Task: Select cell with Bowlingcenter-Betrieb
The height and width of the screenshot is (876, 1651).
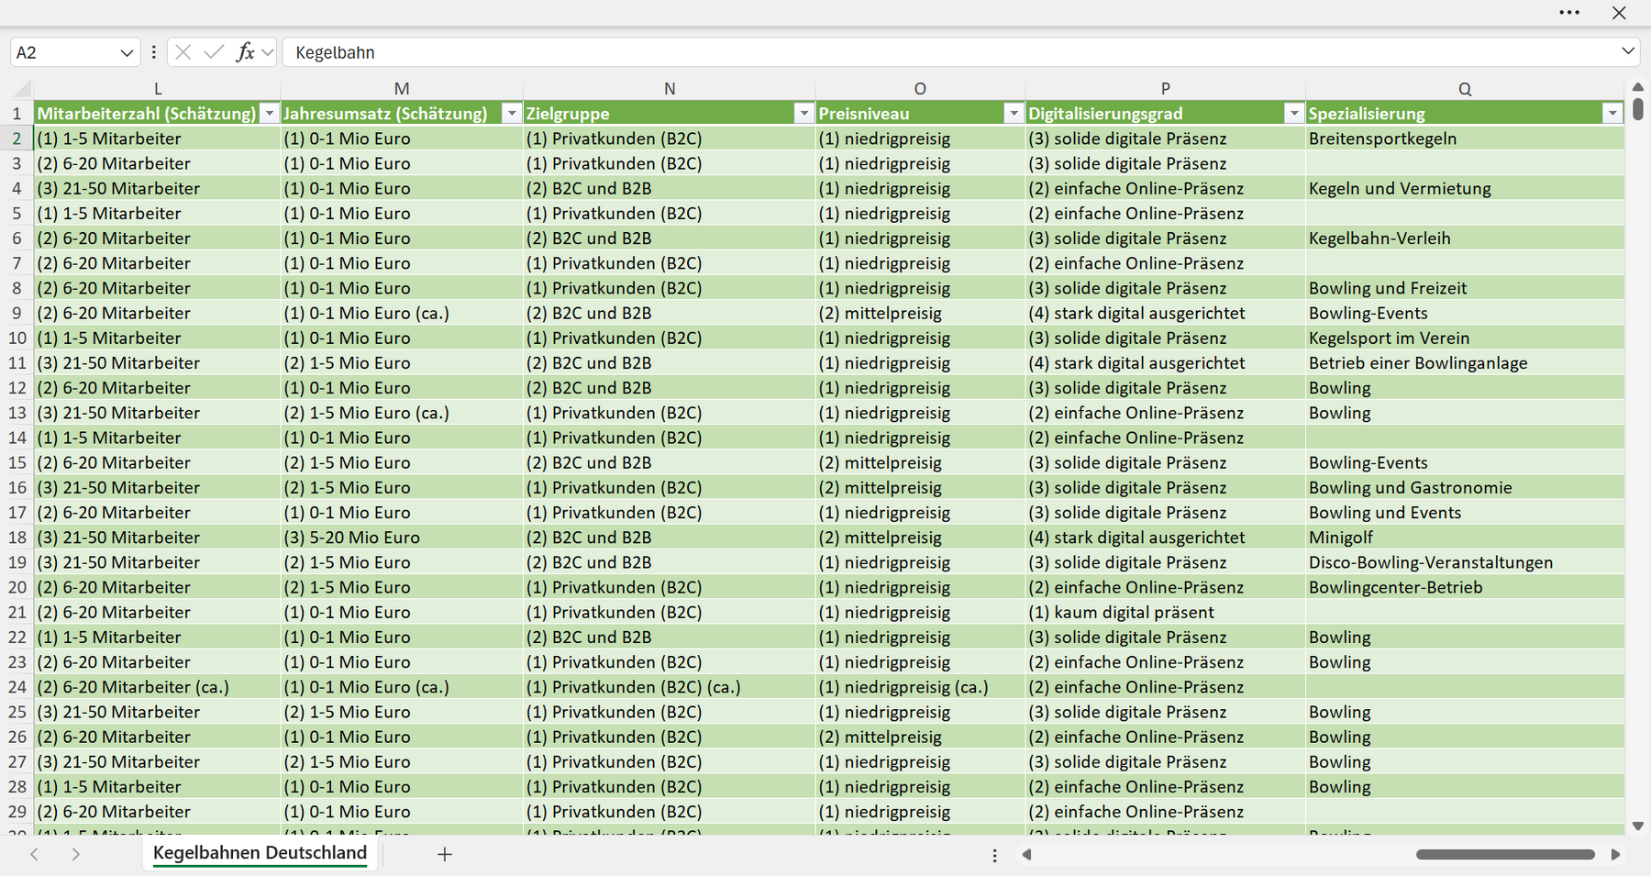Action: point(1465,587)
